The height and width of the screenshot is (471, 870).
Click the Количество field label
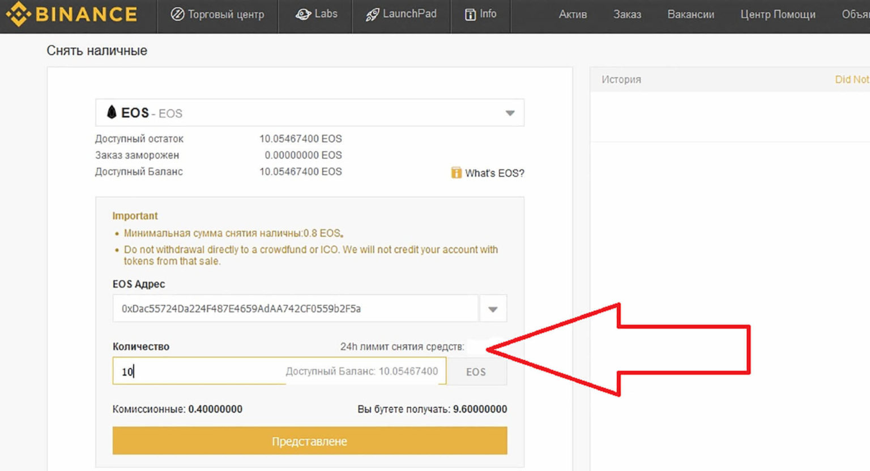(x=141, y=346)
